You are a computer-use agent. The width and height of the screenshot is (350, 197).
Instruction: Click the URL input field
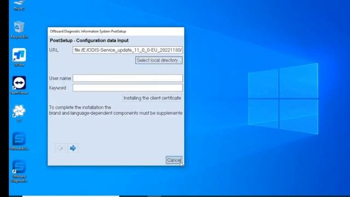pyautogui.click(x=127, y=50)
